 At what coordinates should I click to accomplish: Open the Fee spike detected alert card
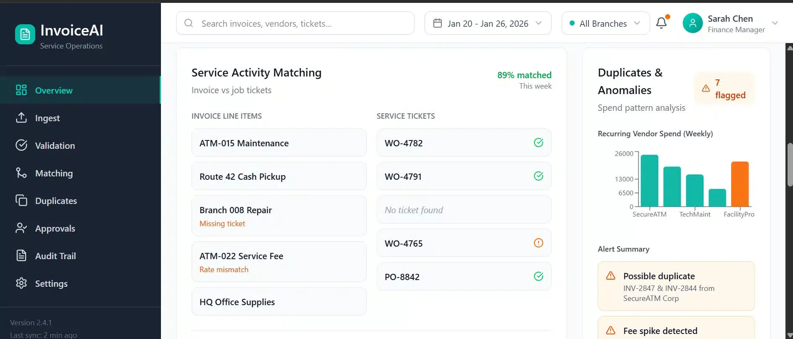676,328
